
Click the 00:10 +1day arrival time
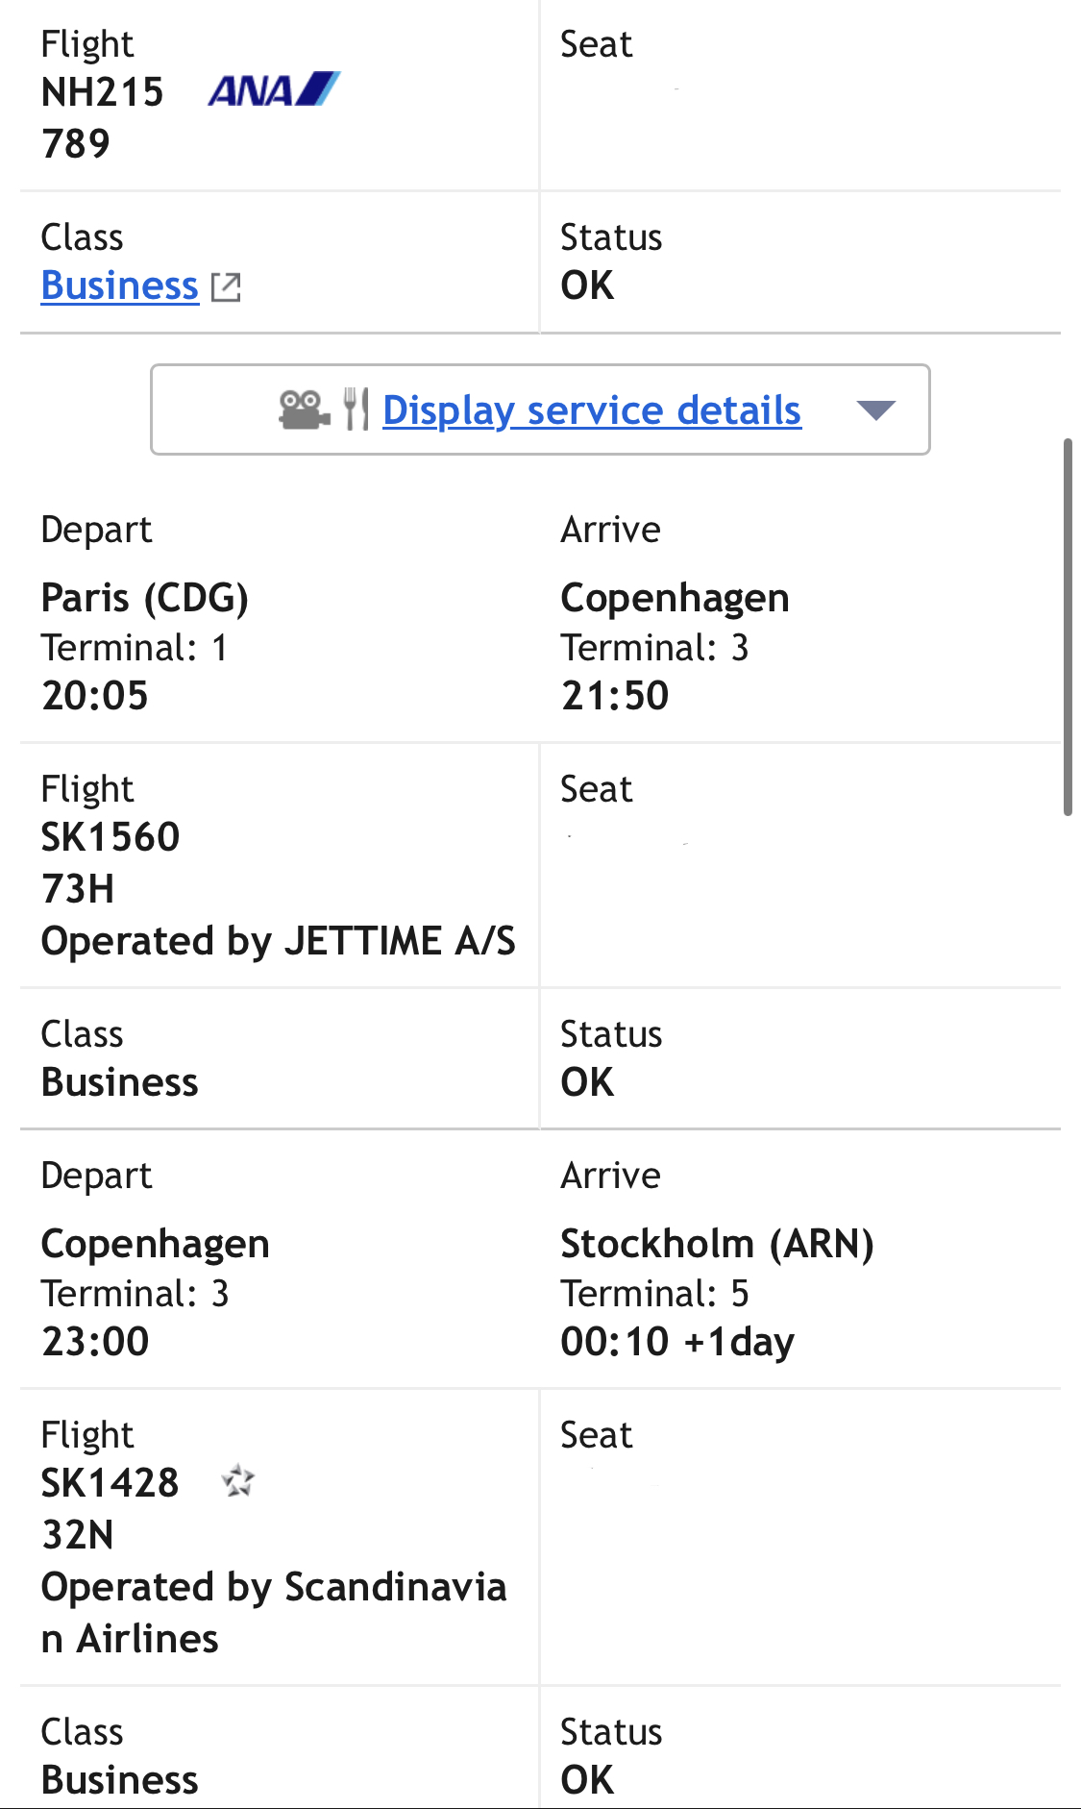tap(677, 1342)
